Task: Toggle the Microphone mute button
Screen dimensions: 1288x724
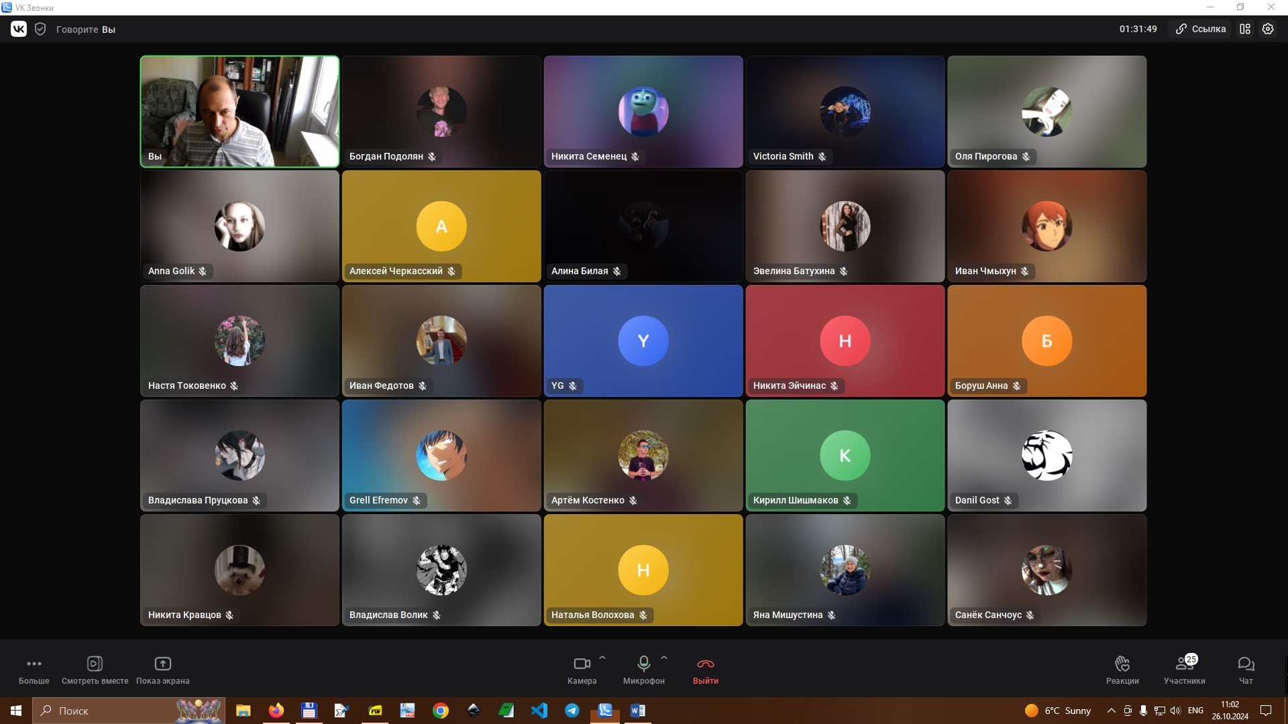Action: (x=643, y=664)
